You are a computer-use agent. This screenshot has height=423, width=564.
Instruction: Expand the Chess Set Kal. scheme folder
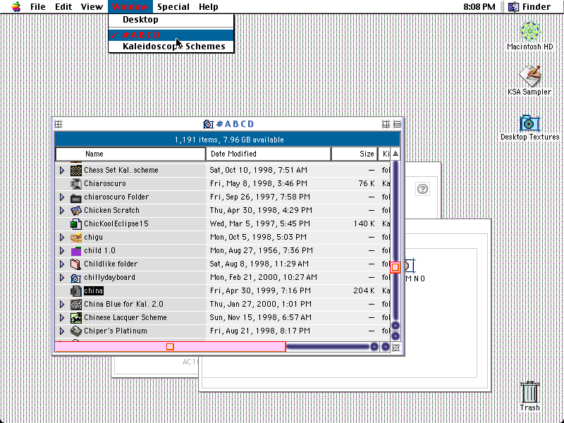(62, 170)
